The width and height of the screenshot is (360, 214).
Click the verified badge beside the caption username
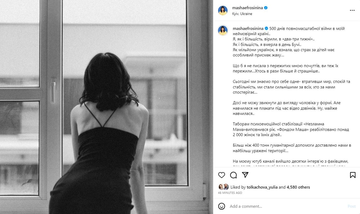tap(267, 28)
